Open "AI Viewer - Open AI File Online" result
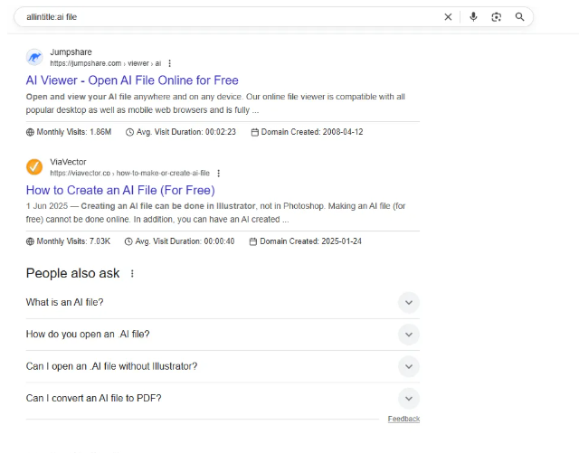579x453 pixels. click(x=132, y=80)
